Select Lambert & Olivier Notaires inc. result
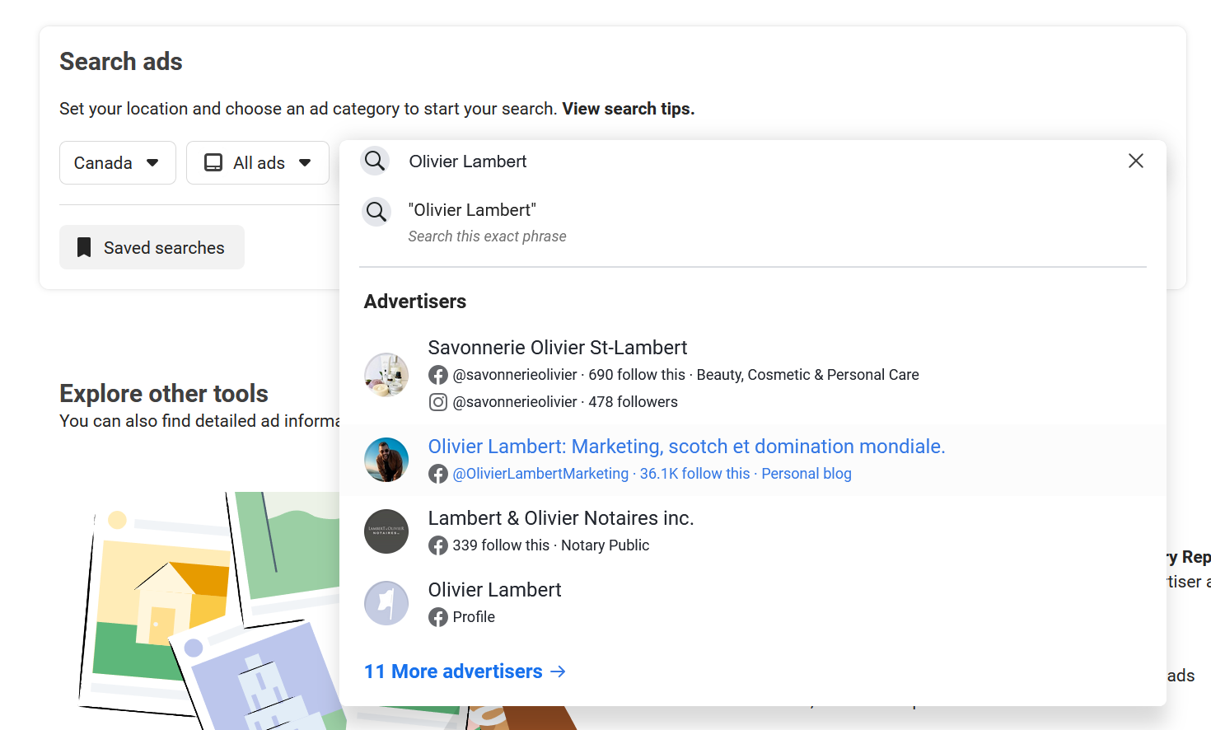The height and width of the screenshot is (730, 1211). click(561, 518)
